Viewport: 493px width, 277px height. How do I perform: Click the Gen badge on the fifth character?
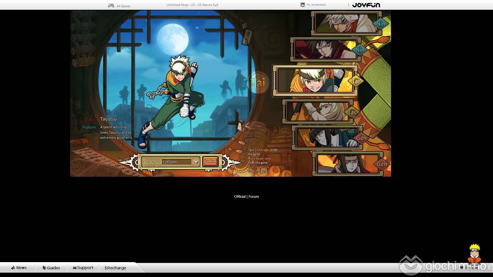[361, 138]
